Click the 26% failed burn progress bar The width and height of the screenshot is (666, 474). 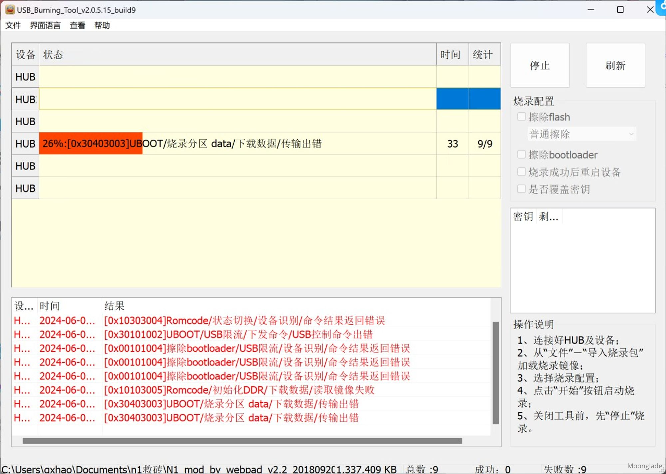91,144
